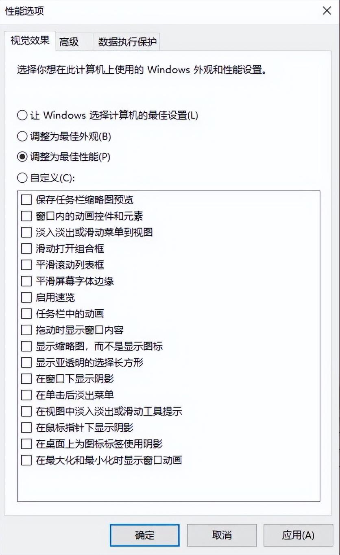Viewport: 340px width, 555px height.
Task: Check 窗口内的动画控件和元素
Action: tap(26, 216)
